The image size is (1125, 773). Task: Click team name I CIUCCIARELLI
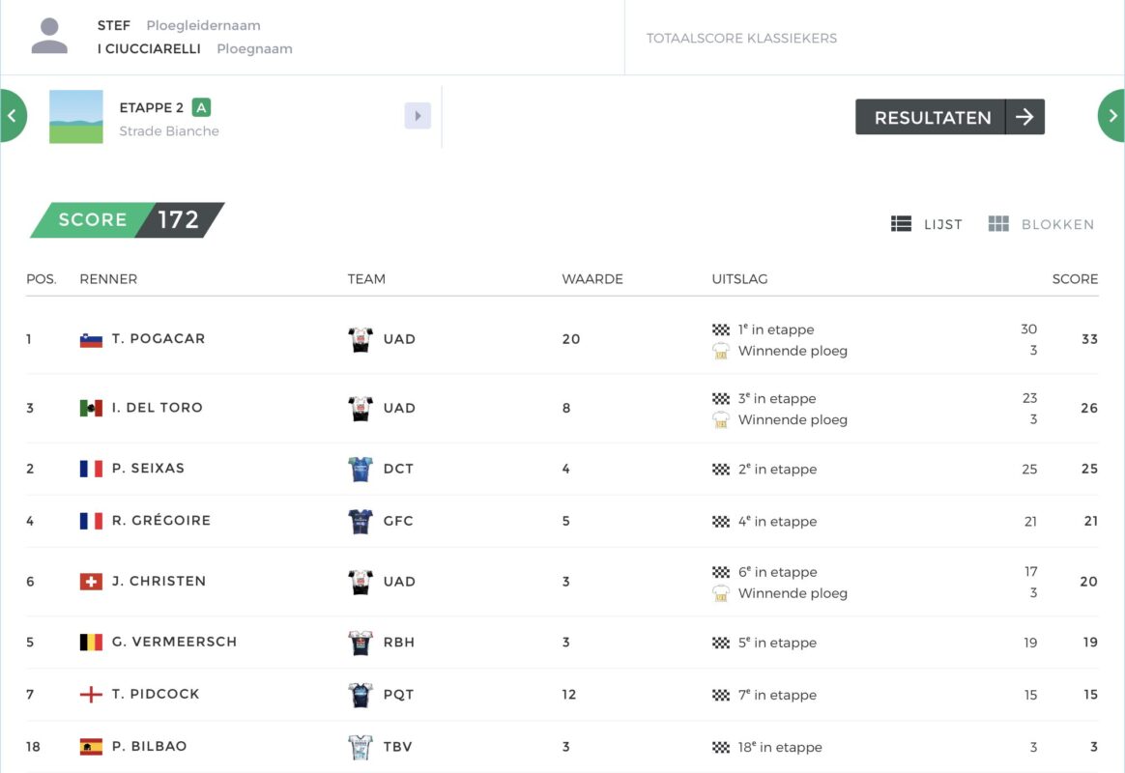click(149, 48)
